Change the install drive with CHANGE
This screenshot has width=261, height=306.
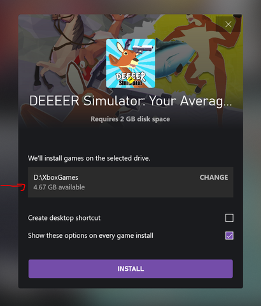[x=214, y=177]
